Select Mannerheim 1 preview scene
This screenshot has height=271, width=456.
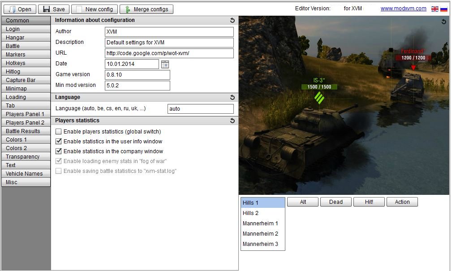click(x=263, y=224)
